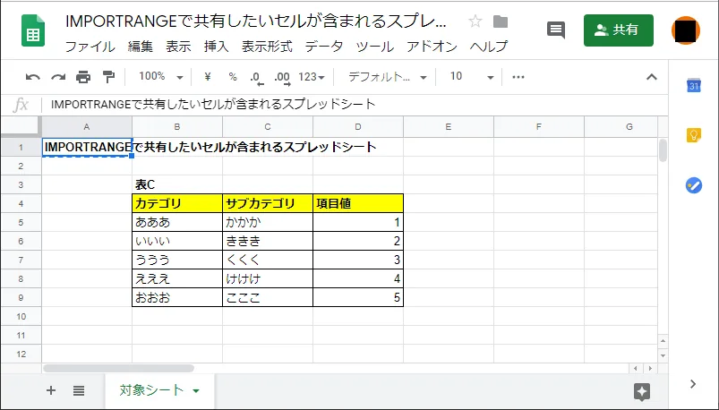719x410 pixels.
Task: Open the account profile avatar
Action: coord(686,30)
